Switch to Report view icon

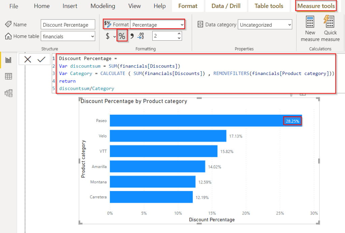coord(8,60)
